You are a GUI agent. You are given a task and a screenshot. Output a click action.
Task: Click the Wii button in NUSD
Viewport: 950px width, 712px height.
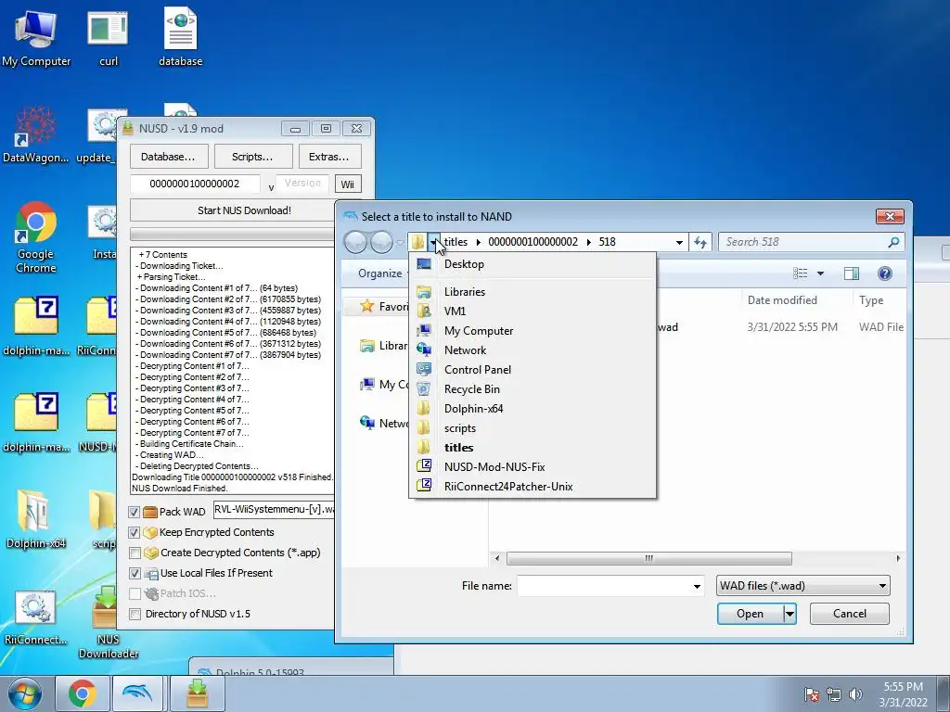[x=347, y=184]
